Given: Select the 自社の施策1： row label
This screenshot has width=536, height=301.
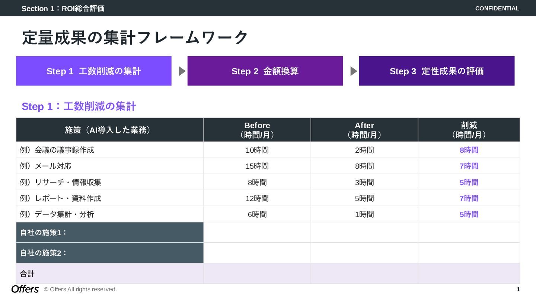Looking at the screenshot, I should point(44,233).
